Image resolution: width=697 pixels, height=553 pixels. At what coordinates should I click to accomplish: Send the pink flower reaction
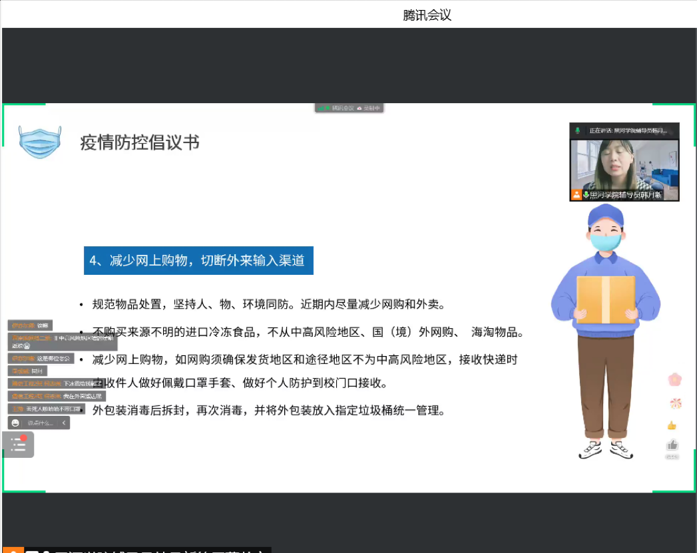point(674,379)
